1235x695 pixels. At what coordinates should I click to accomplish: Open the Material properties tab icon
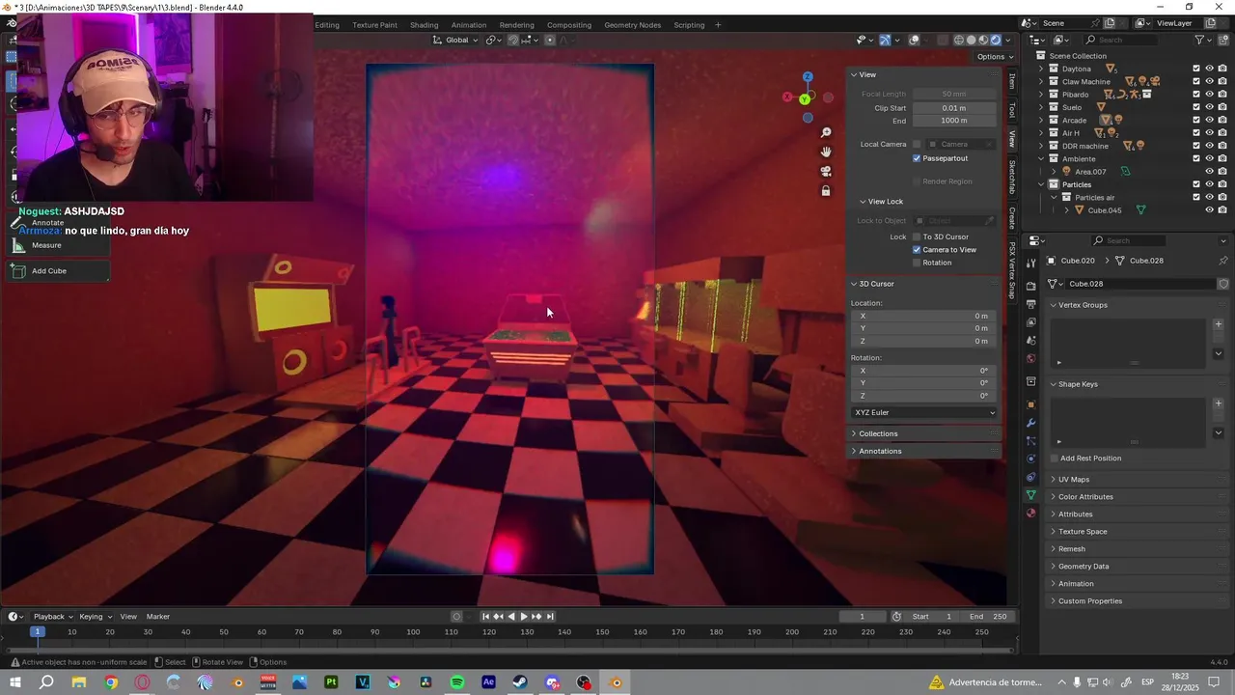[1031, 514]
